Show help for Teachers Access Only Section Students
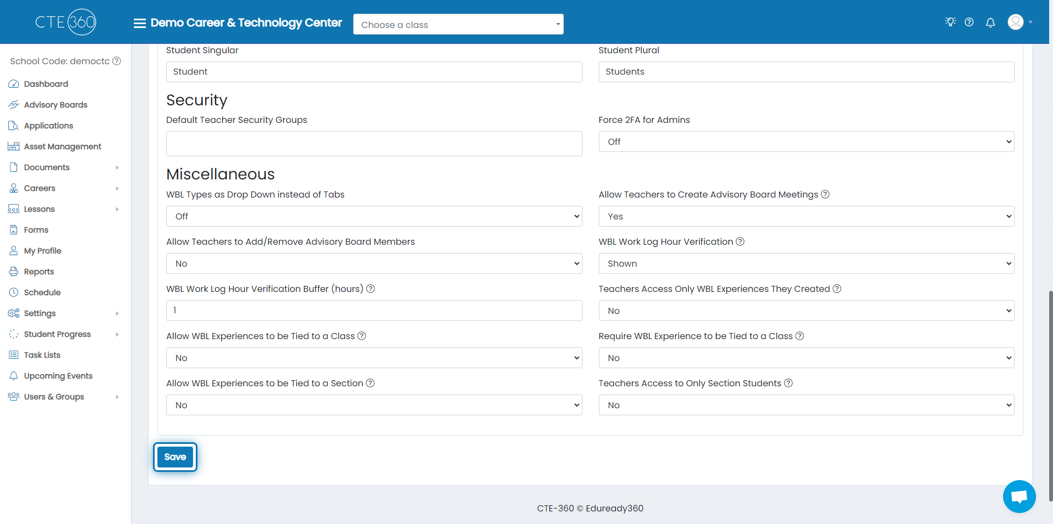 788,383
